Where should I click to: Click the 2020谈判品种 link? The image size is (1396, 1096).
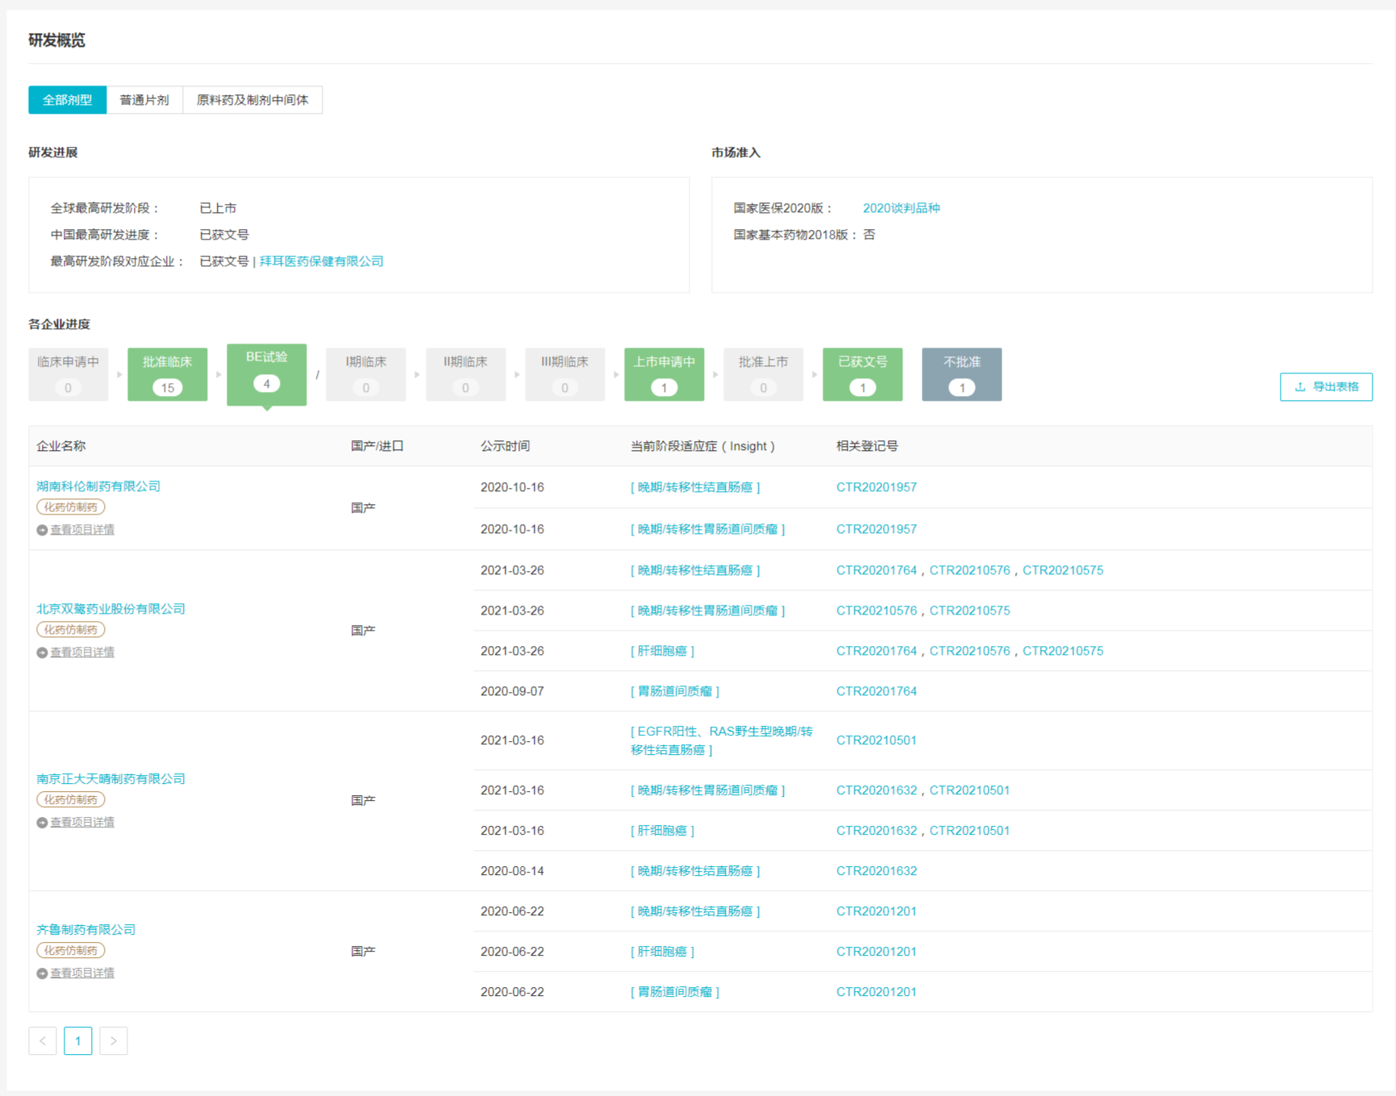click(901, 208)
